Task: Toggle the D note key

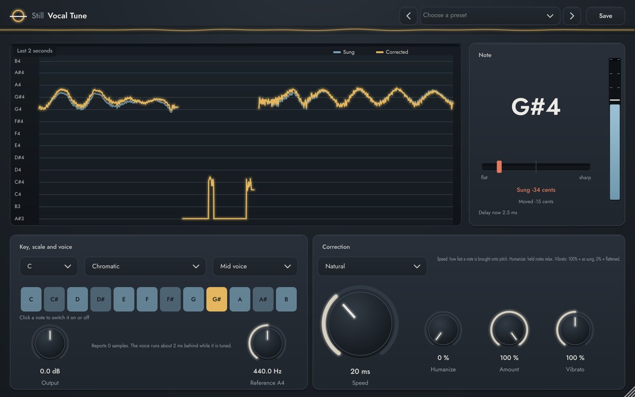Action: click(77, 300)
